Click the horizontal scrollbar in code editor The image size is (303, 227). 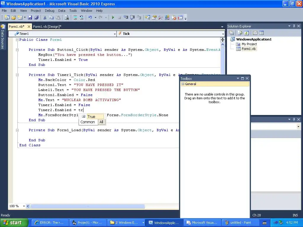point(88,206)
